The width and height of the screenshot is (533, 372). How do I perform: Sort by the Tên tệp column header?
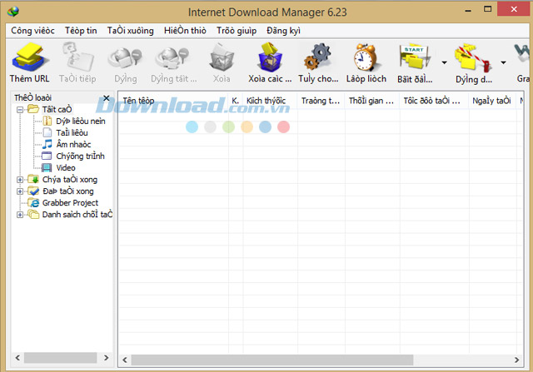pyautogui.click(x=172, y=100)
